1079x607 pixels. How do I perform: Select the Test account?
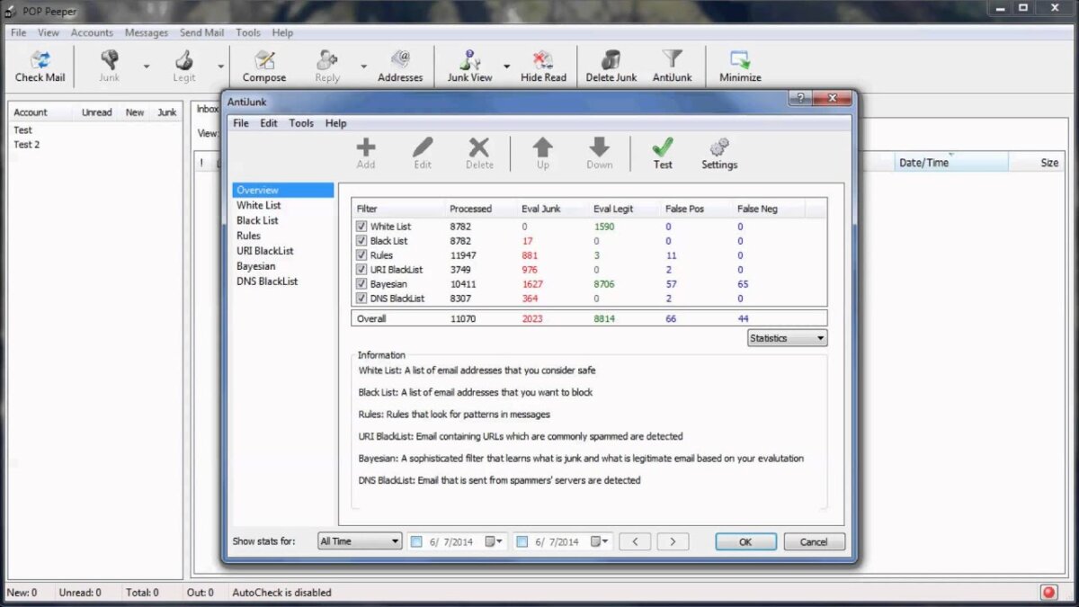(x=22, y=129)
